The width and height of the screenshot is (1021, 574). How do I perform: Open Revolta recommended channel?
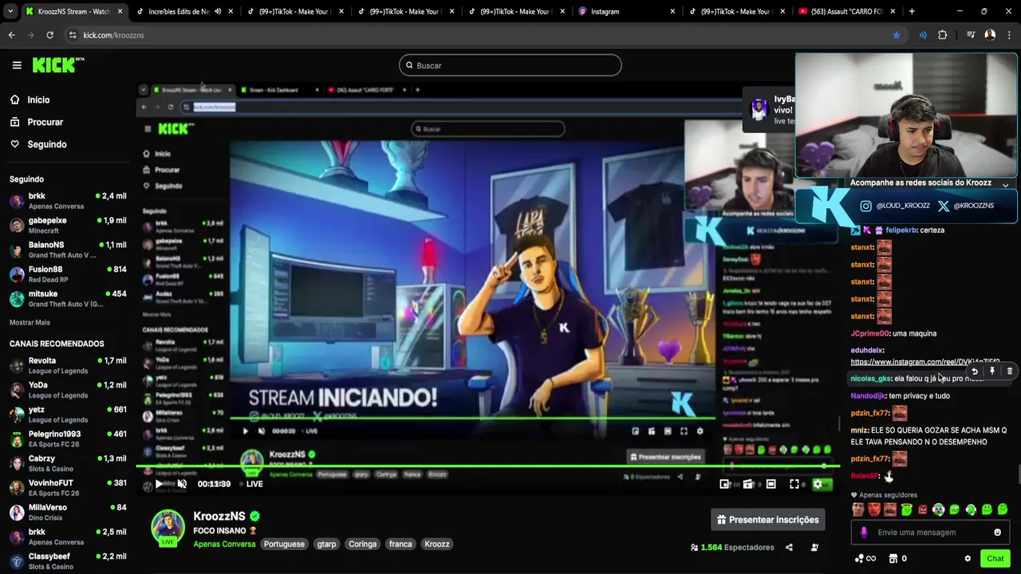[68, 366]
